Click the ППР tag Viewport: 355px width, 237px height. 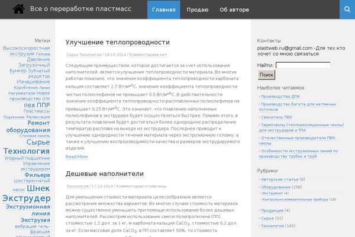click(x=43, y=105)
